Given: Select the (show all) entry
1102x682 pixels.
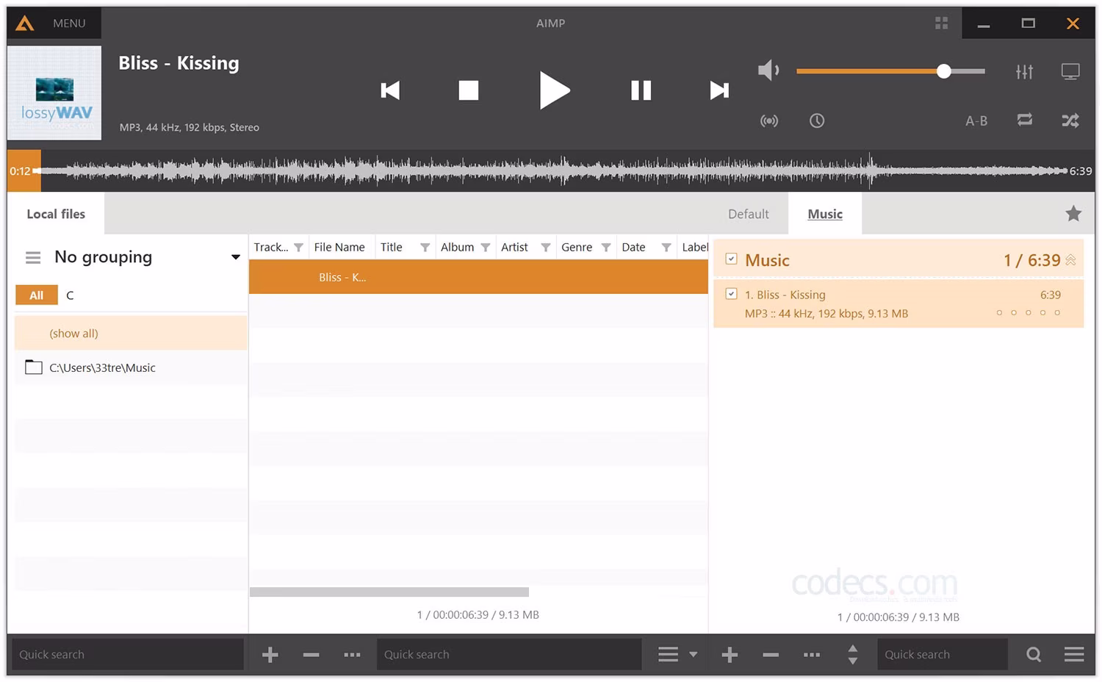Looking at the screenshot, I should click(131, 333).
